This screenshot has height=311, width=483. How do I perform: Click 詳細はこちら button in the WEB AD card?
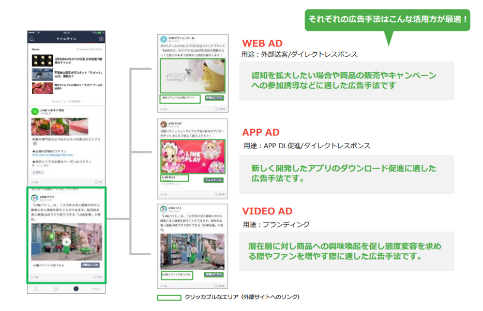pos(215,98)
